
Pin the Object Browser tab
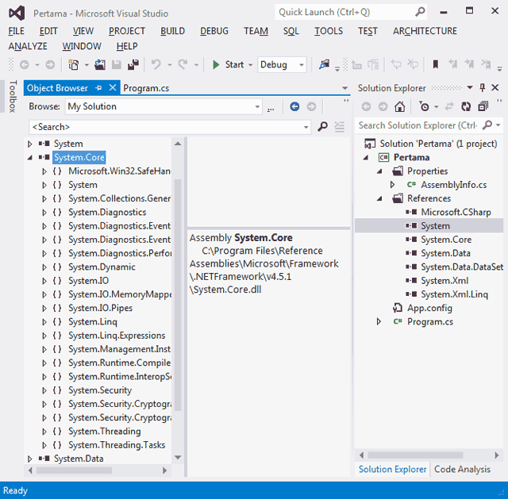pyautogui.click(x=98, y=88)
